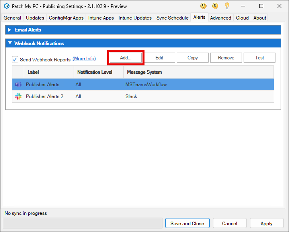Click the lightbulb idea icon
This screenshot has height=232, width=289.
tap(227, 6)
